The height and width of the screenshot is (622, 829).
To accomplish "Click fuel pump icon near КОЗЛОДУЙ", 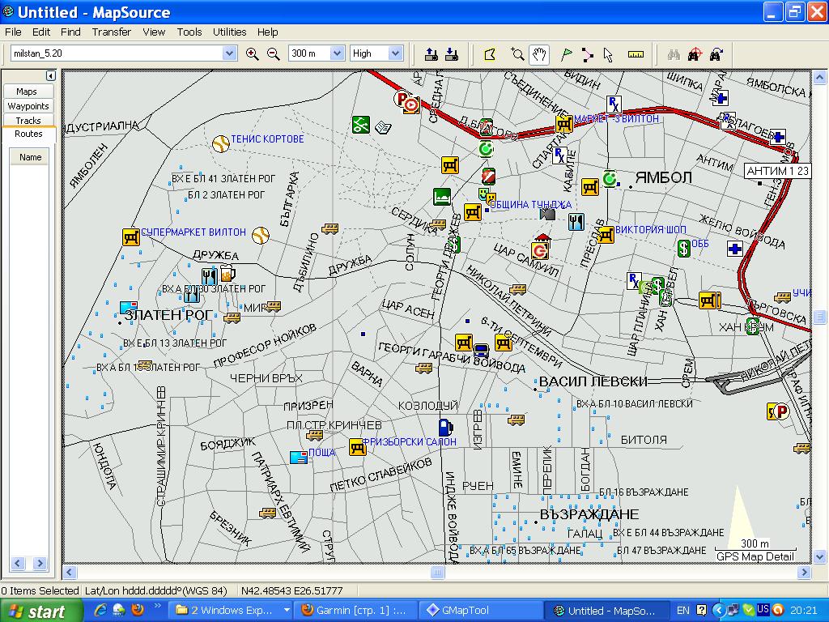I will [x=446, y=427].
